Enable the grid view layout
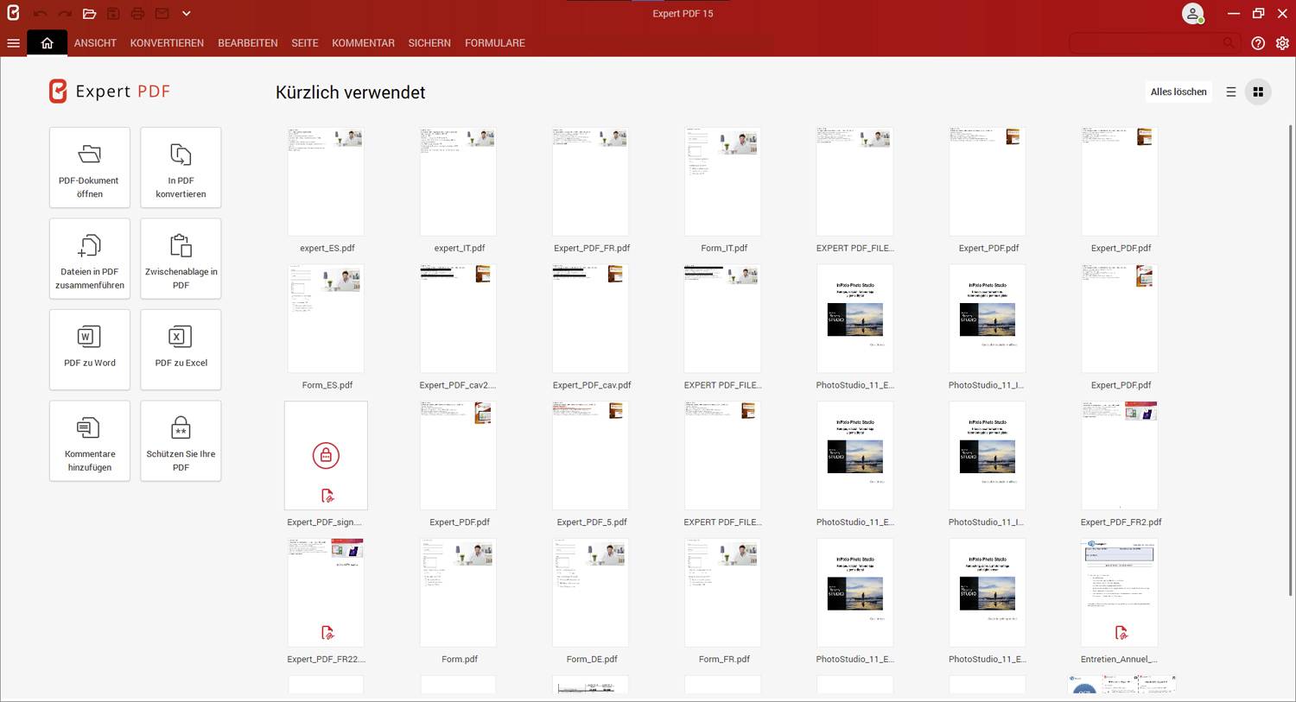 pyautogui.click(x=1258, y=92)
